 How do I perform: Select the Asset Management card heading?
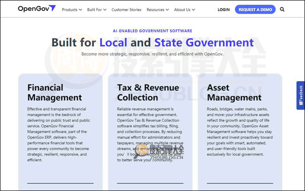tap(234, 92)
